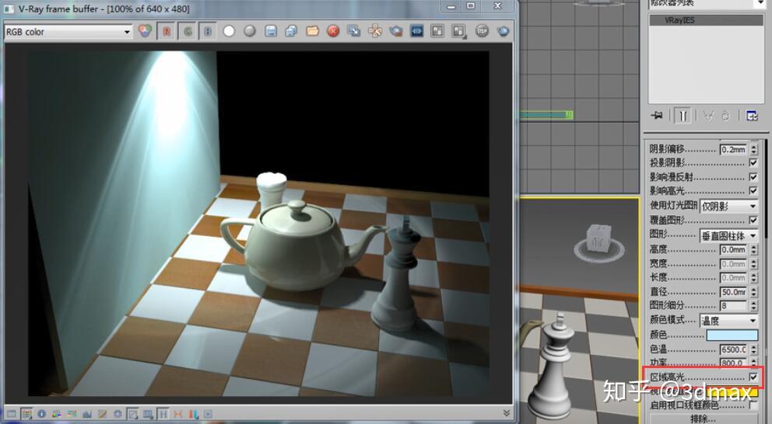Region render teapot icon

point(396,31)
